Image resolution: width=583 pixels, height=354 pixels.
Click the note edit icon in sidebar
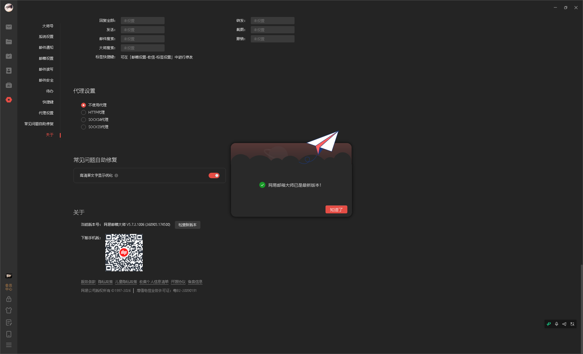[x=9, y=322]
